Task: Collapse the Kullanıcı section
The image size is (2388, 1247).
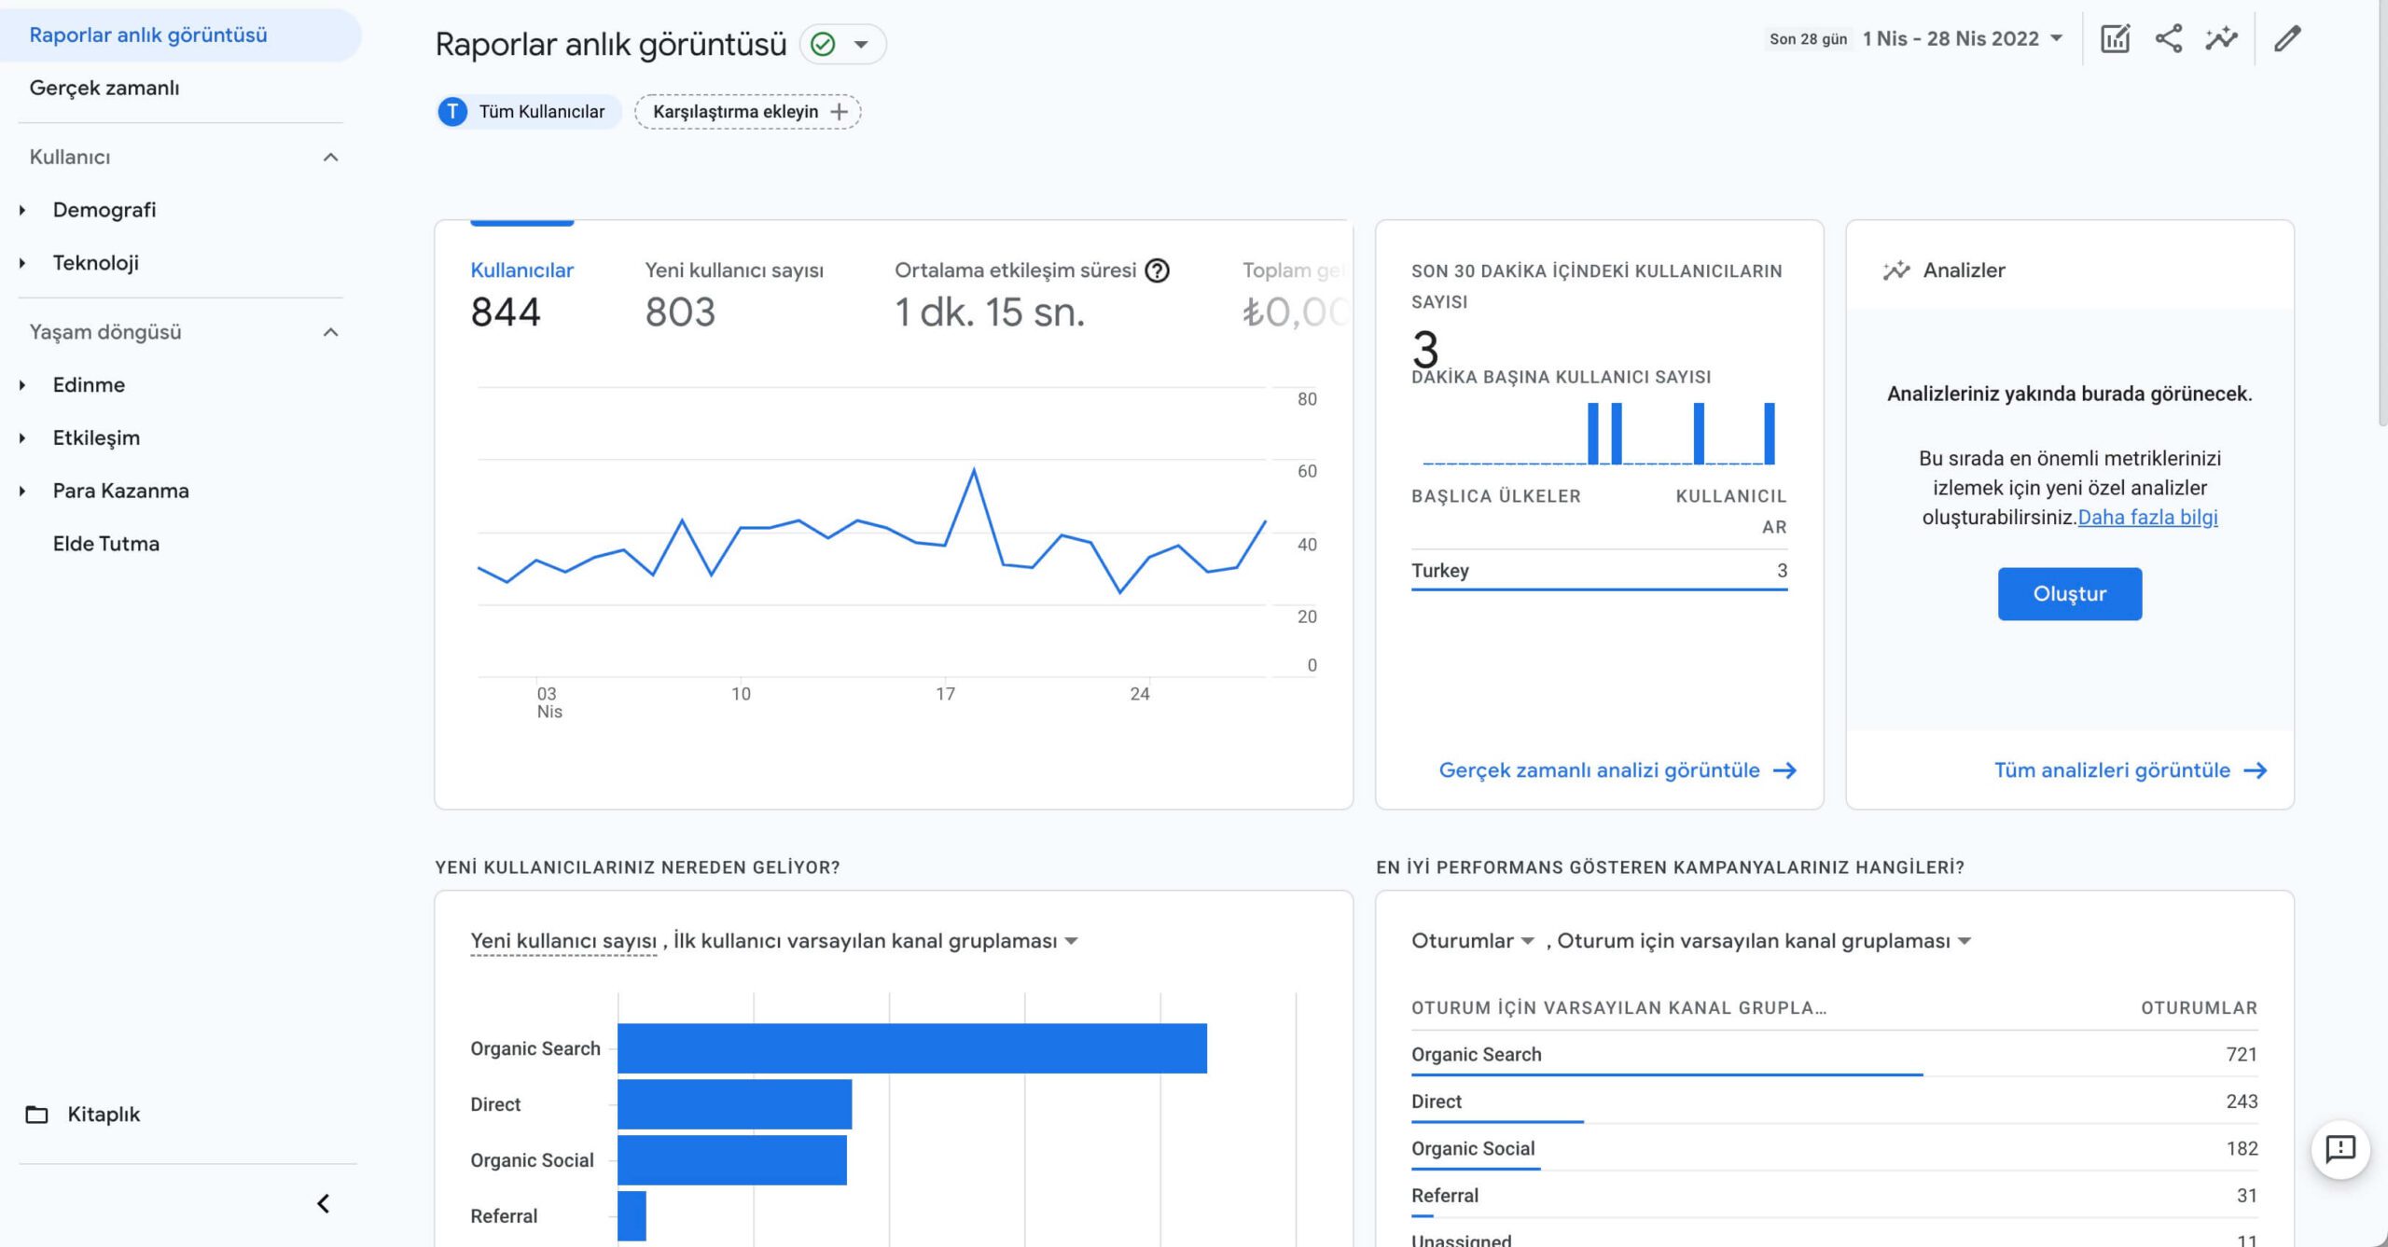Action: [x=330, y=158]
